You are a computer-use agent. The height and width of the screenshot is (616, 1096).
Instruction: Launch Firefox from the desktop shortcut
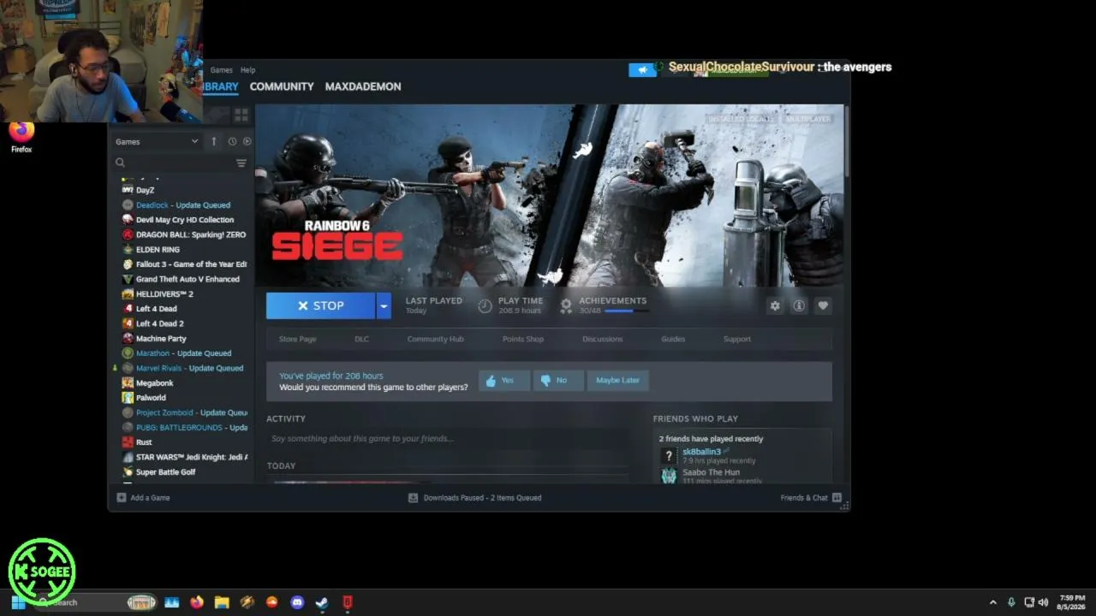tap(21, 137)
